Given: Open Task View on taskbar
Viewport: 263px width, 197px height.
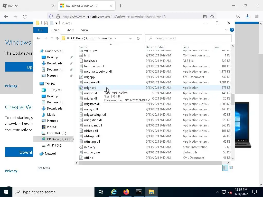Looking at the screenshot, I should (101, 192).
